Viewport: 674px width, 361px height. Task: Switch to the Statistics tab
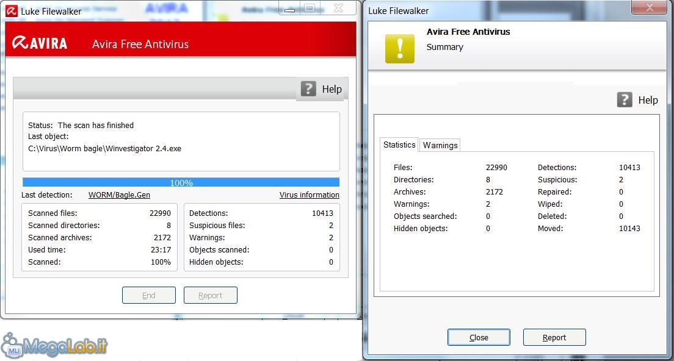[x=399, y=145]
